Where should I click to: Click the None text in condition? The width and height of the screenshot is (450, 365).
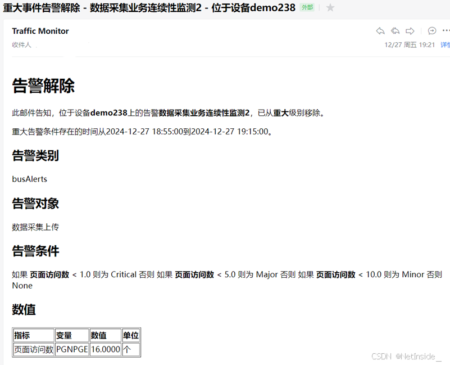[22, 286]
